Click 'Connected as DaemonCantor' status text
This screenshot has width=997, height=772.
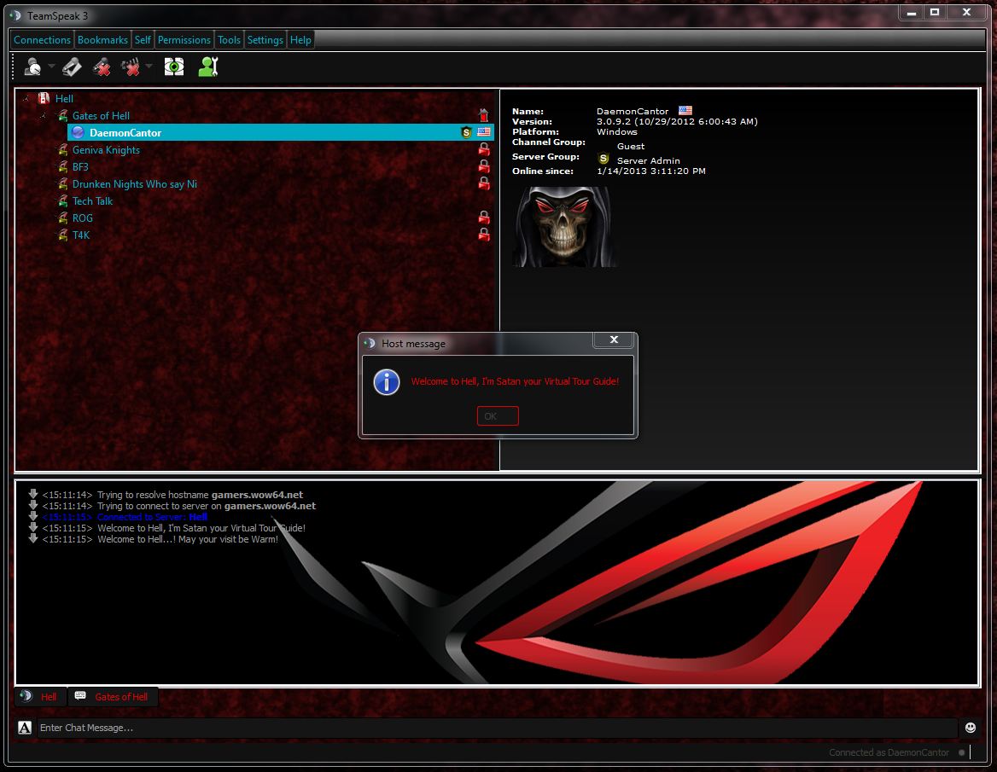889,752
